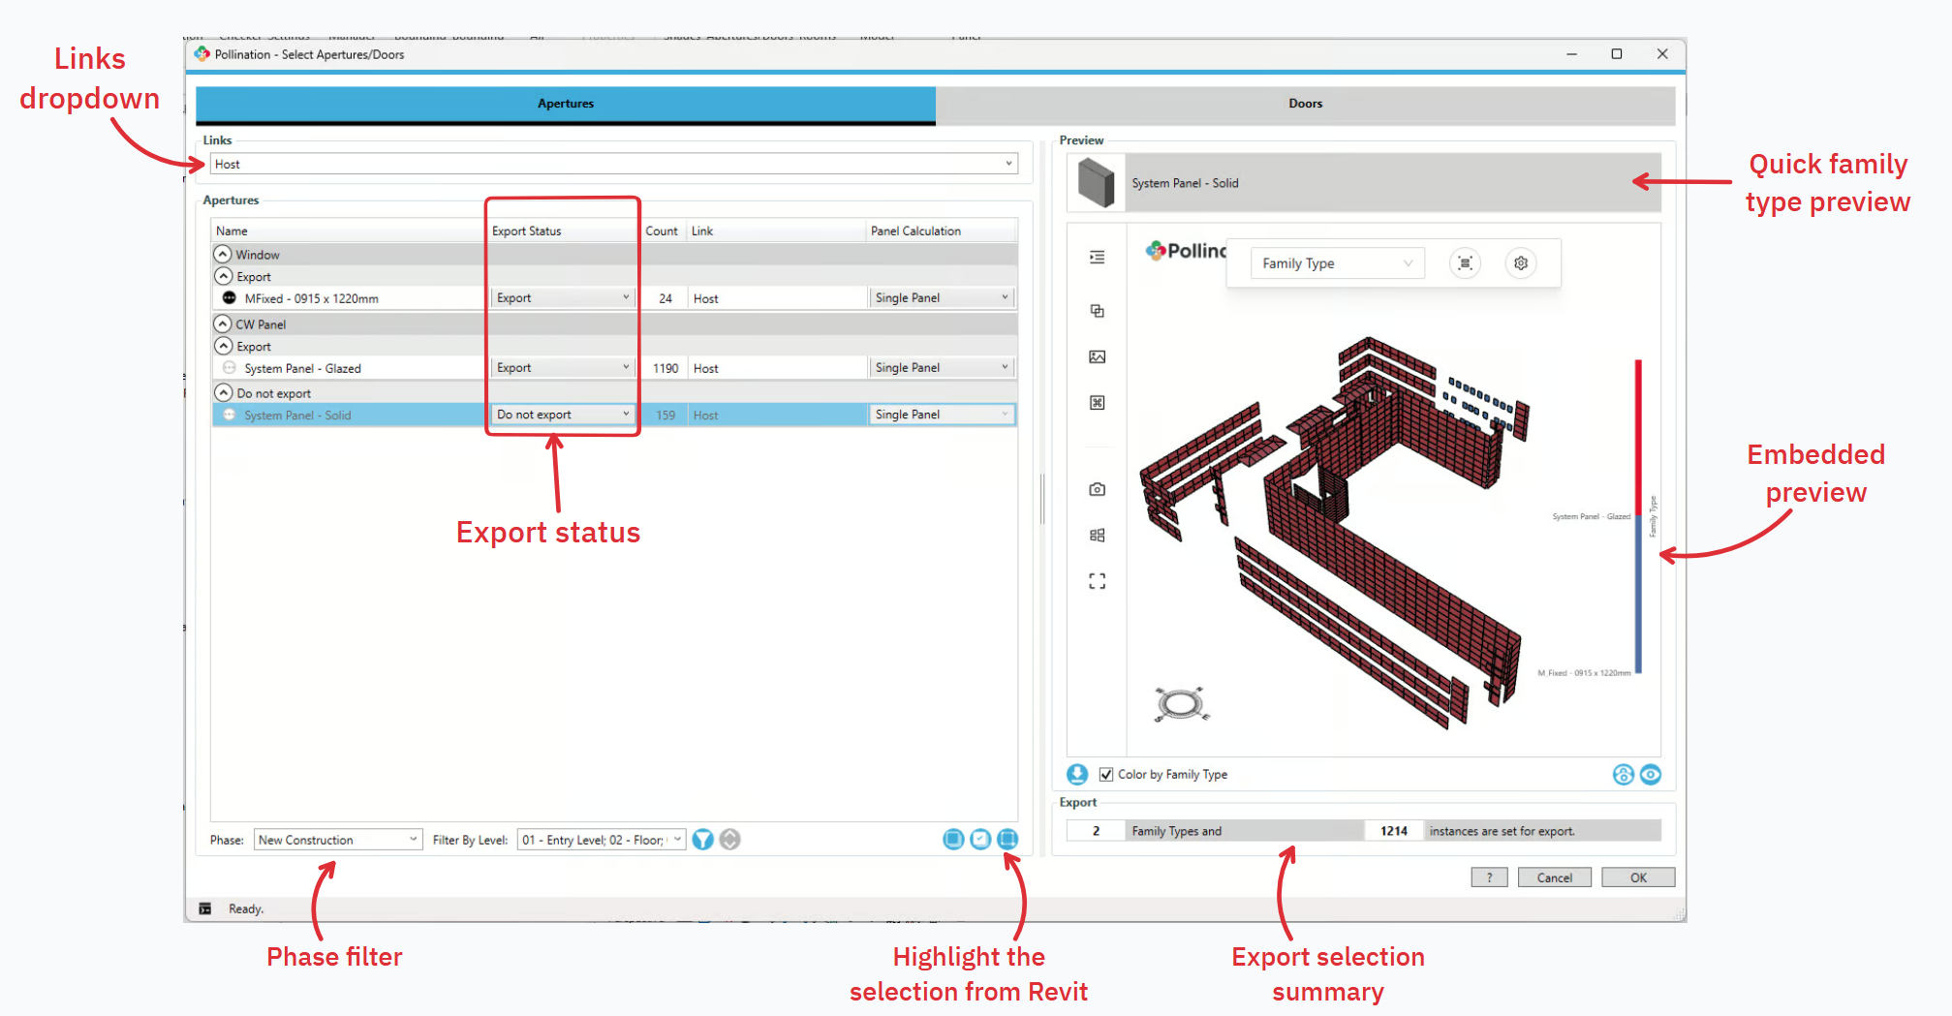
Task: Click the blue funnel filter icon
Action: pyautogui.click(x=702, y=840)
